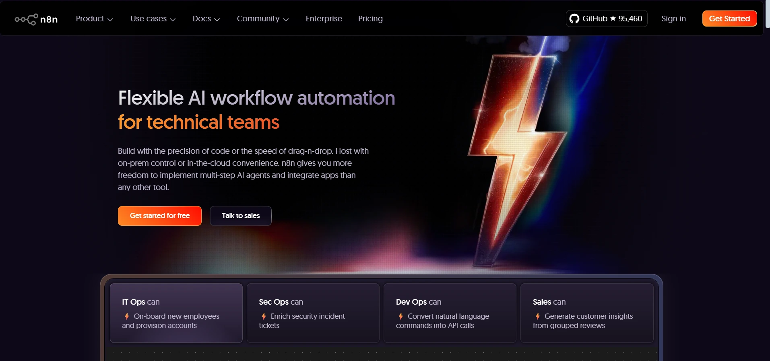
Task: Open the Use cases dropdown
Action: tap(153, 19)
